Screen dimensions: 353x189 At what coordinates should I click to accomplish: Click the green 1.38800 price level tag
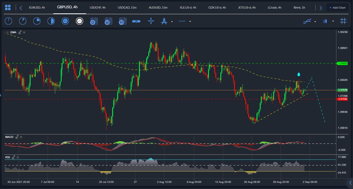(343, 63)
